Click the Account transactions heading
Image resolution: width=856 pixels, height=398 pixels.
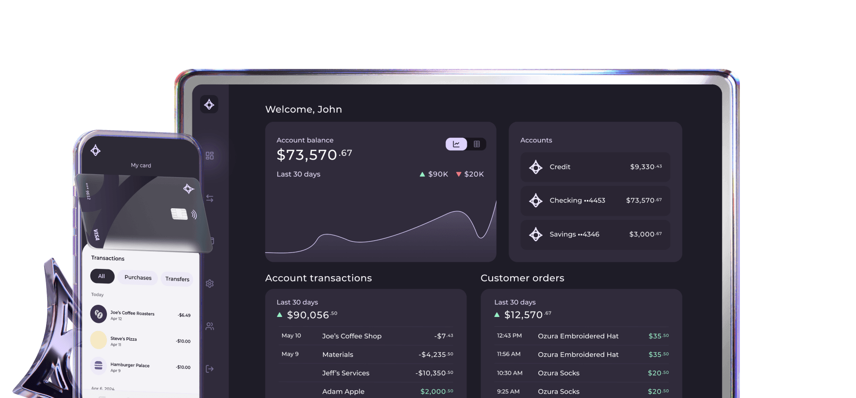319,278
